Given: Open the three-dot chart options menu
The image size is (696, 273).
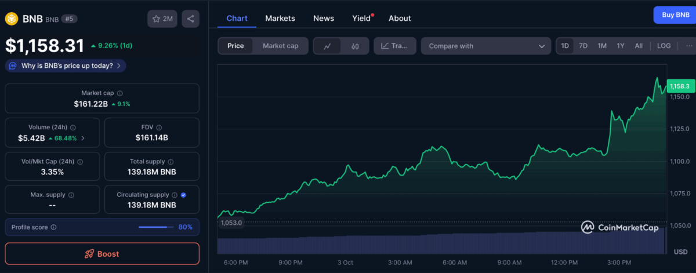Looking at the screenshot, I should tap(689, 46).
